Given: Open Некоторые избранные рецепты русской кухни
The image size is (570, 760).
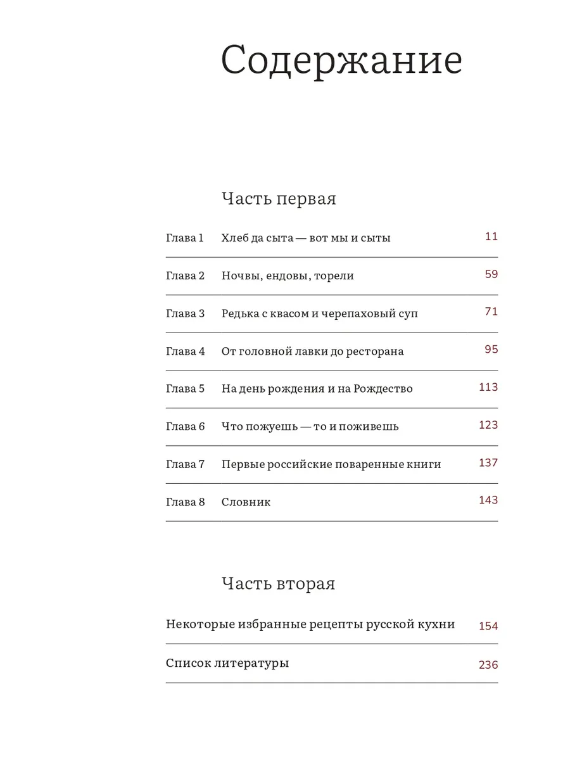Looking at the screenshot, I should pyautogui.click(x=310, y=624).
